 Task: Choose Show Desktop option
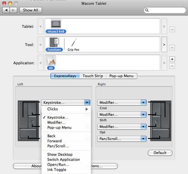click(66, 154)
